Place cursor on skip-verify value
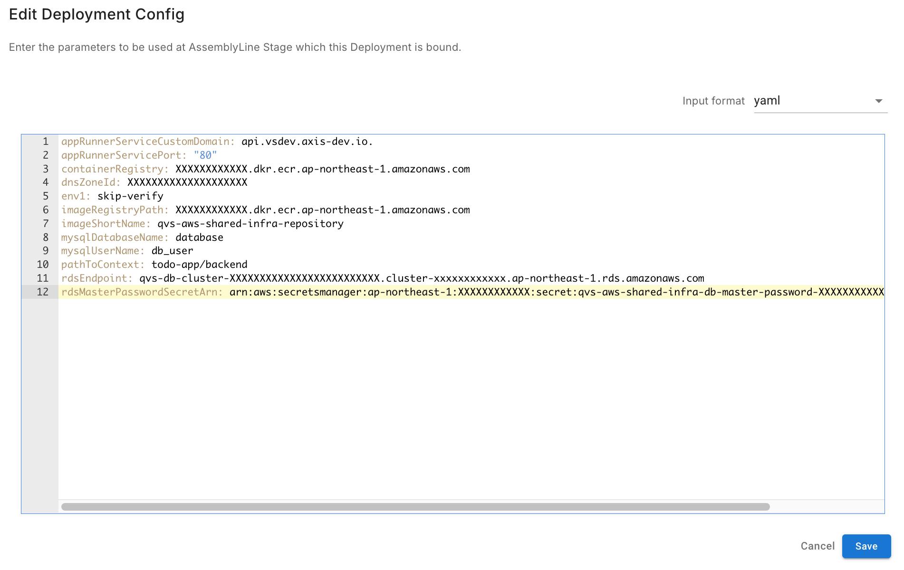 tap(130, 196)
